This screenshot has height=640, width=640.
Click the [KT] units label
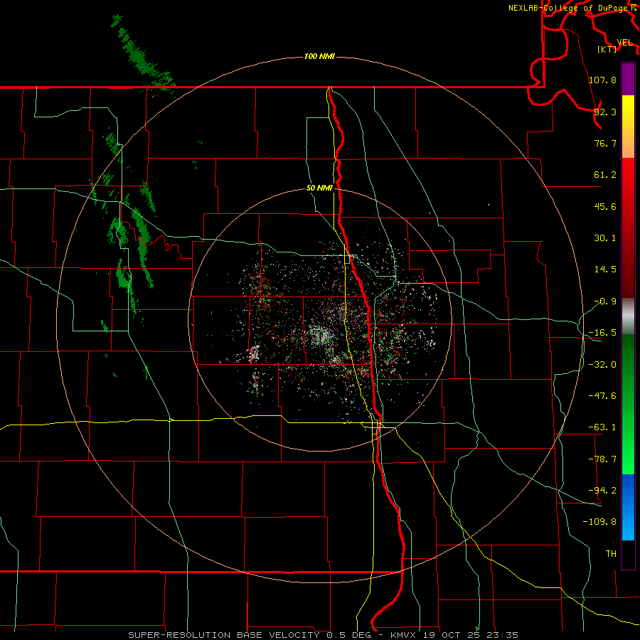click(x=607, y=49)
